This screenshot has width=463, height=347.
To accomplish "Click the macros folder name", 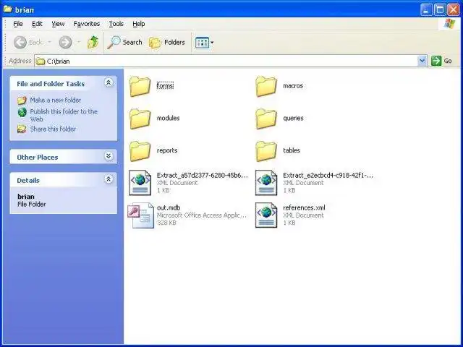I will coord(293,86).
